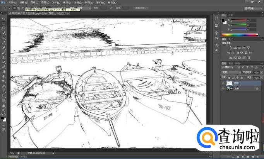Click the status bar info arrow

[x=53, y=153]
